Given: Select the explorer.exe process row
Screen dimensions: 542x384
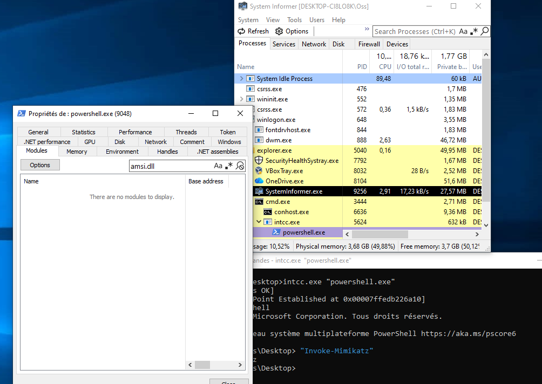Looking at the screenshot, I should [x=367, y=150].
